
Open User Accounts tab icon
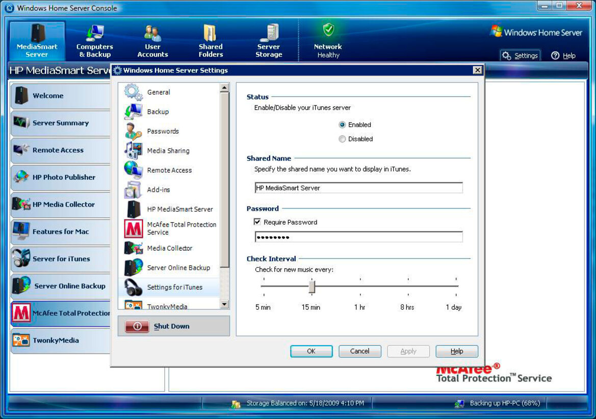pos(152,33)
